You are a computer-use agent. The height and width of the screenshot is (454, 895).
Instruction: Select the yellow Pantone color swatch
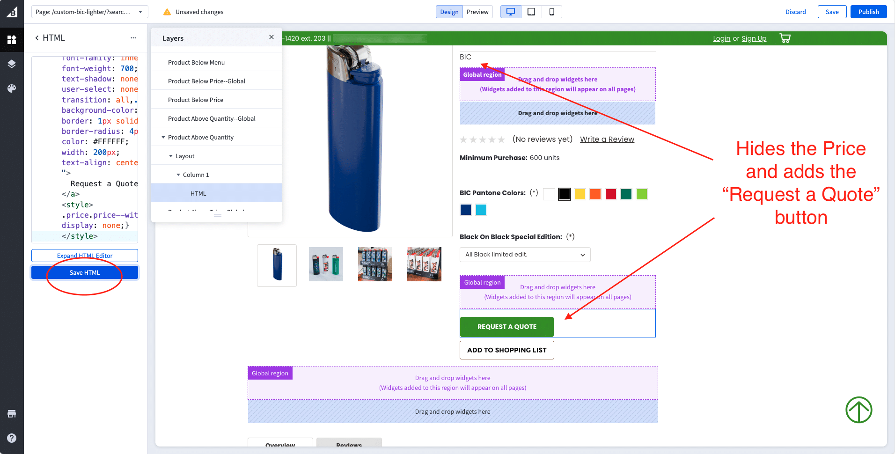(580, 194)
